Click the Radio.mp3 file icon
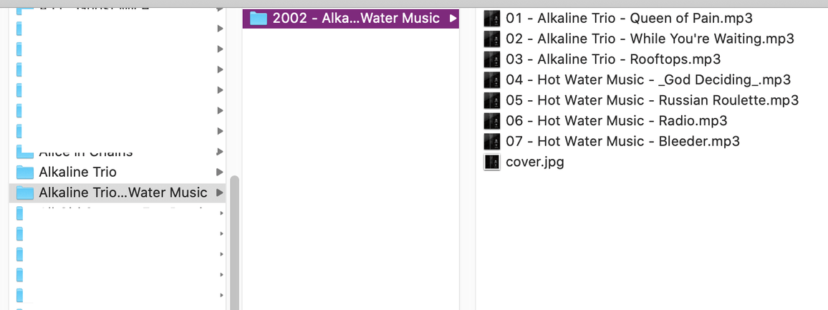Screen dimensions: 828x310 point(491,121)
